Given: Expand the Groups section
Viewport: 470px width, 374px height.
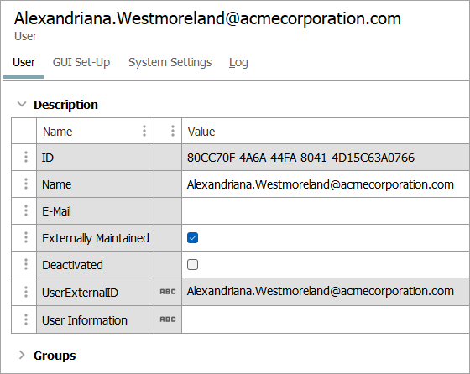Looking at the screenshot, I should coord(22,356).
